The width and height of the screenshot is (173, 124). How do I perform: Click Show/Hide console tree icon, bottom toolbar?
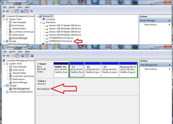pos(17,56)
